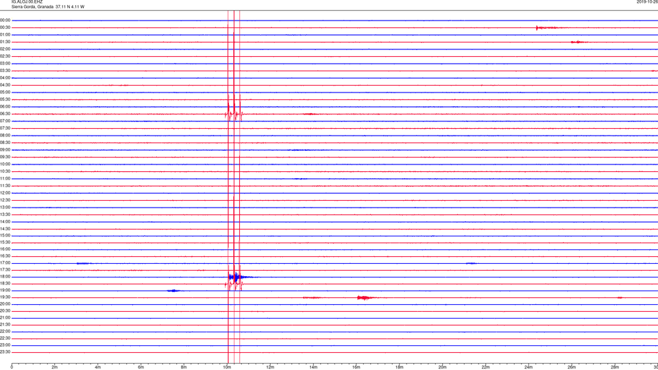The width and height of the screenshot is (658, 370).
Task: Click the 21:00 row label
Action: (x=5, y=317)
